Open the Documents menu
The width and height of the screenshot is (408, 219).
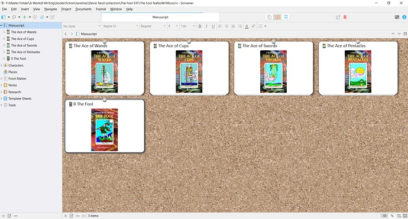[83, 9]
